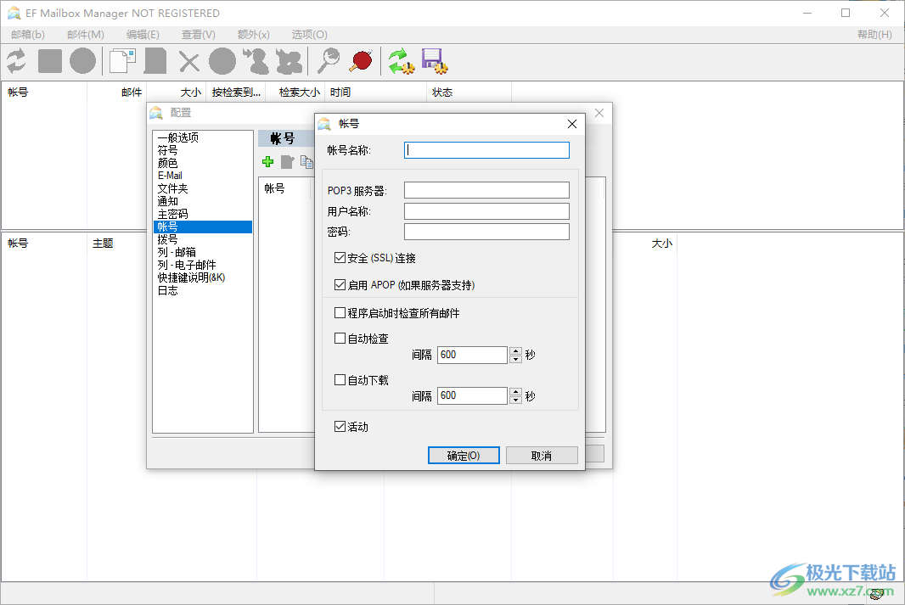
Task: Toggle the 活动 checkbox
Action: (x=340, y=427)
